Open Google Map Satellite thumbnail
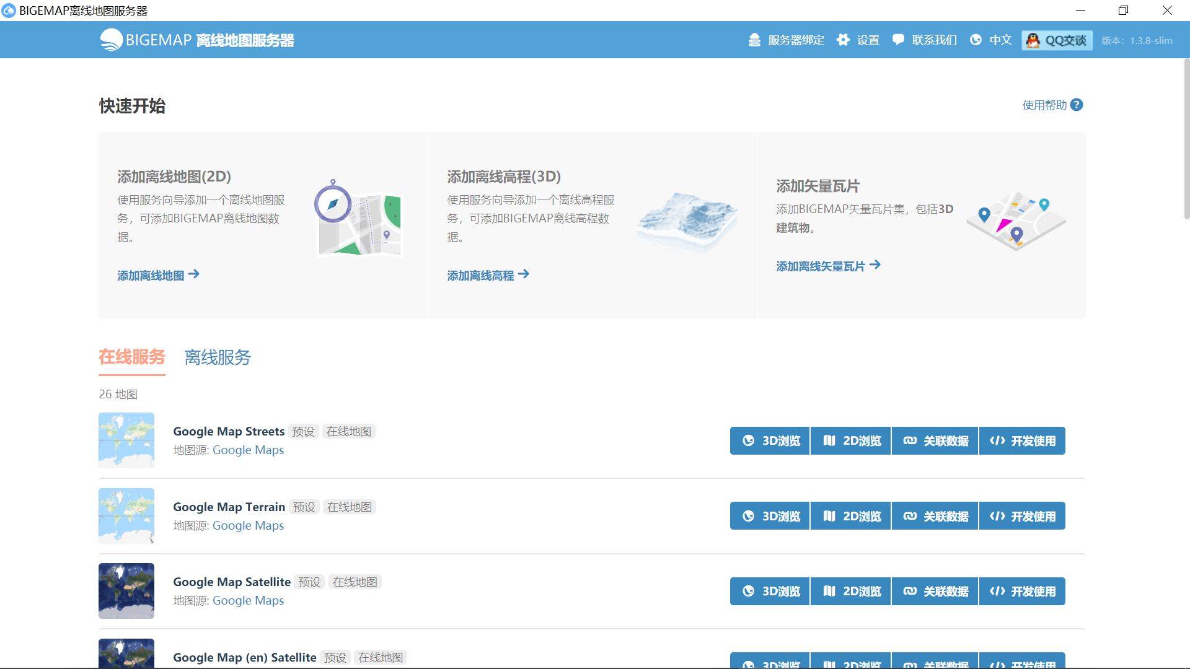Screen dimensions: 1190x669 [126, 591]
